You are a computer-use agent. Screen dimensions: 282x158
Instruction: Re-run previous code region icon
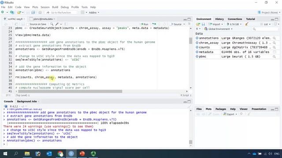click(154, 24)
